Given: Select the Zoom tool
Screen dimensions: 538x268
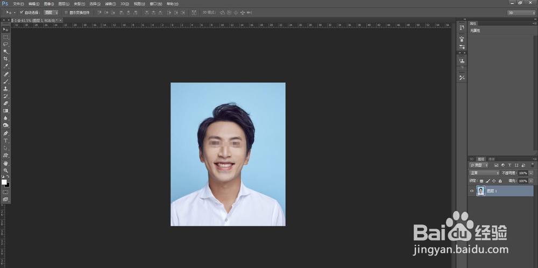Looking at the screenshot, I should coord(6,170).
